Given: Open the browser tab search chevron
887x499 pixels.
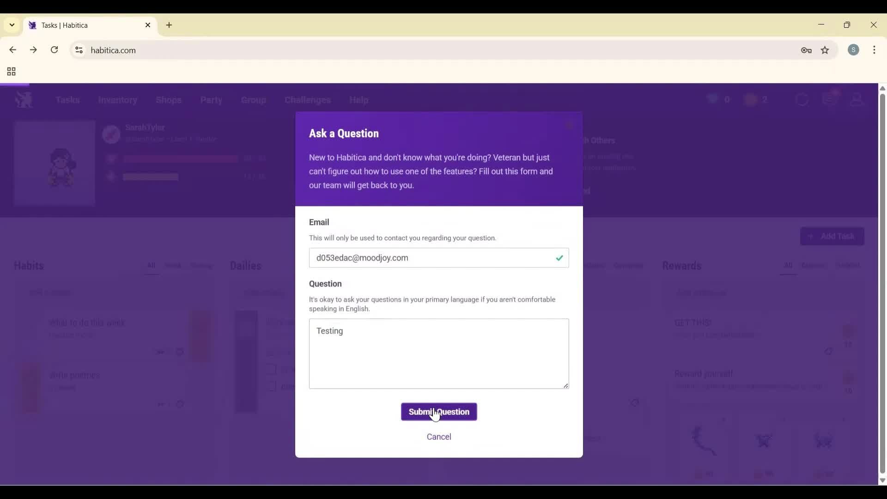Looking at the screenshot, I should pyautogui.click(x=12, y=25).
